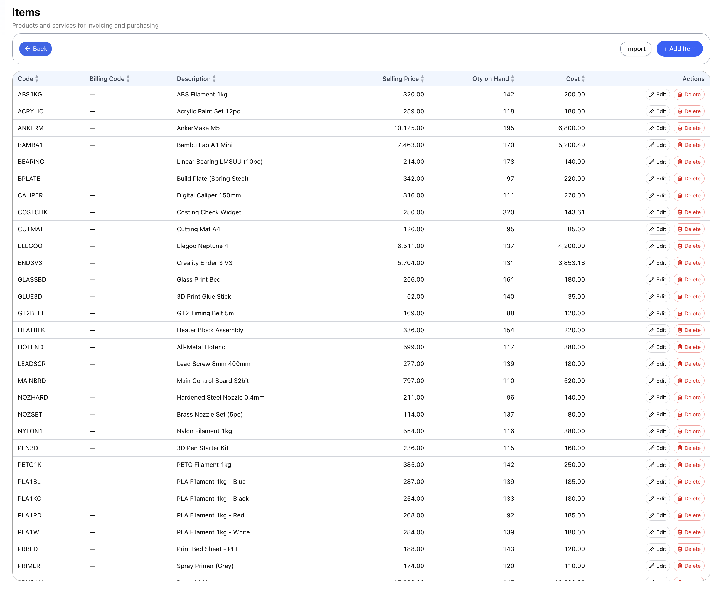Viewport: 724px width, 595px height.
Task: Click cost 3,853.18 cell
Action: coord(571,263)
